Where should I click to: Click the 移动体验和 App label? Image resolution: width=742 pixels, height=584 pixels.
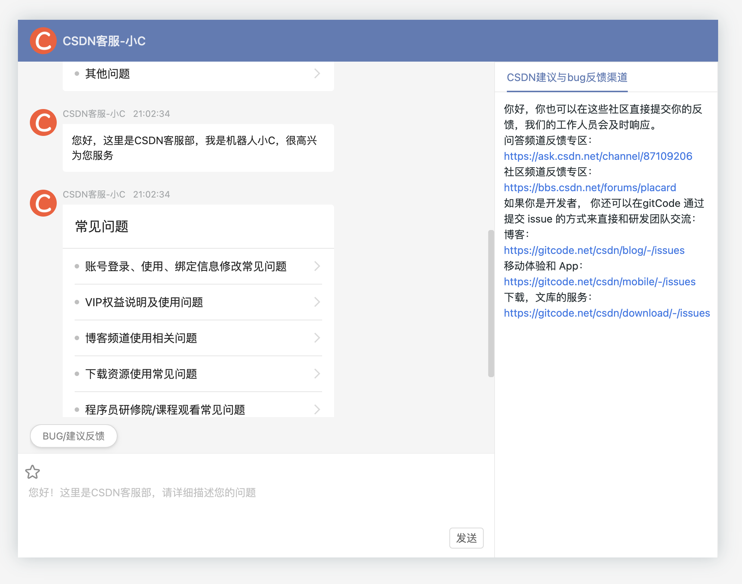[x=543, y=266]
